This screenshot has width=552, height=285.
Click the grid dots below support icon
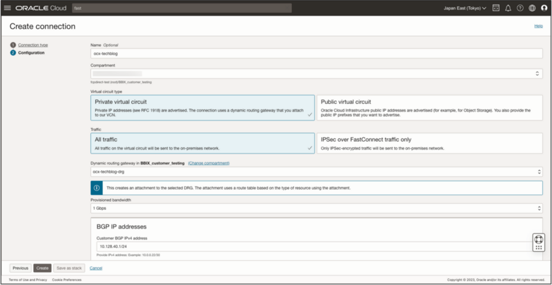click(539, 247)
